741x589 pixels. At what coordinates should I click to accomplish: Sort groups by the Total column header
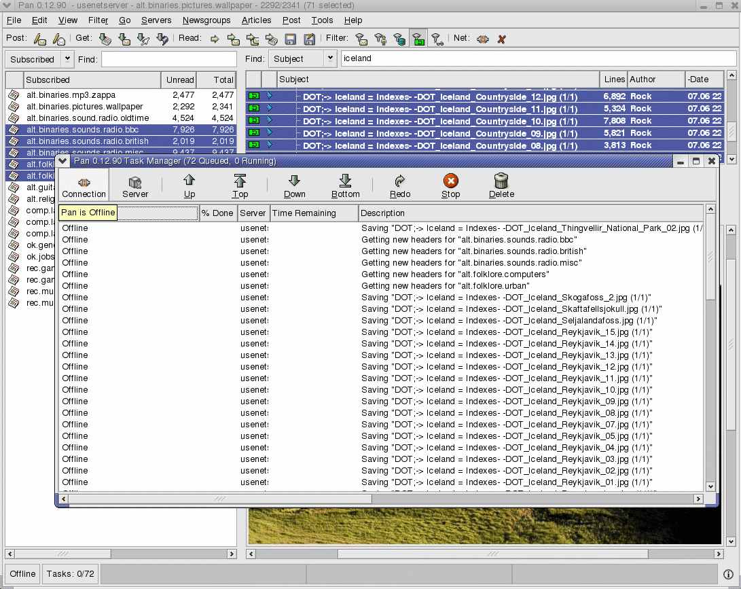(x=216, y=80)
